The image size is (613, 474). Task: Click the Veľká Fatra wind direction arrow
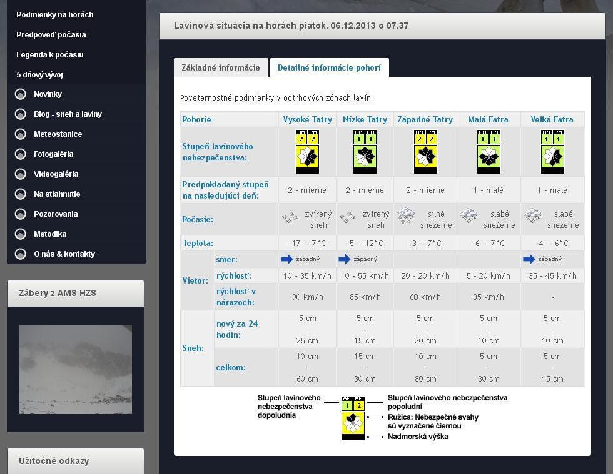click(x=529, y=259)
